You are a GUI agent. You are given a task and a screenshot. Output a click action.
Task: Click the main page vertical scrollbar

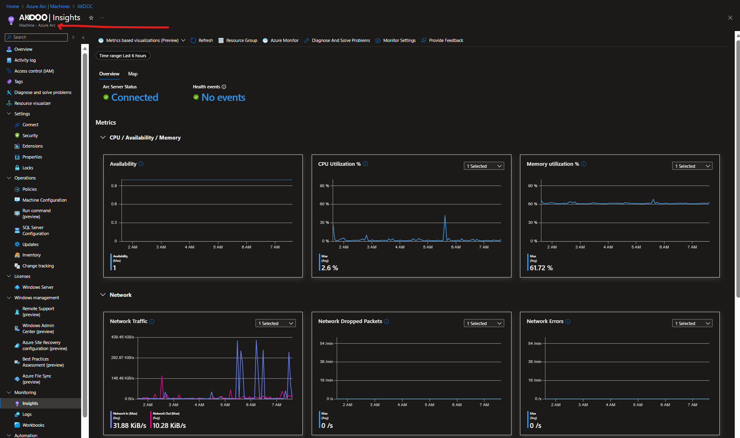coord(738,168)
